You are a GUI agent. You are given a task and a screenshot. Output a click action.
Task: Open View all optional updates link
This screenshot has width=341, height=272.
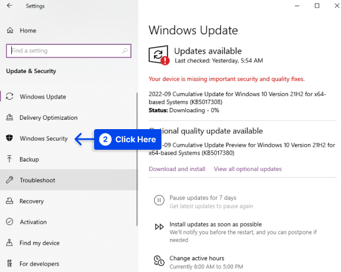pos(247,169)
